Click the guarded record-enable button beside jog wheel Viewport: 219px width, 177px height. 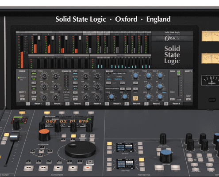coord(90,162)
